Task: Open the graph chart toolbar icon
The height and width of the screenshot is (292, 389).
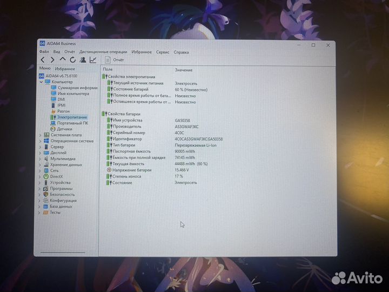Action: [93, 59]
